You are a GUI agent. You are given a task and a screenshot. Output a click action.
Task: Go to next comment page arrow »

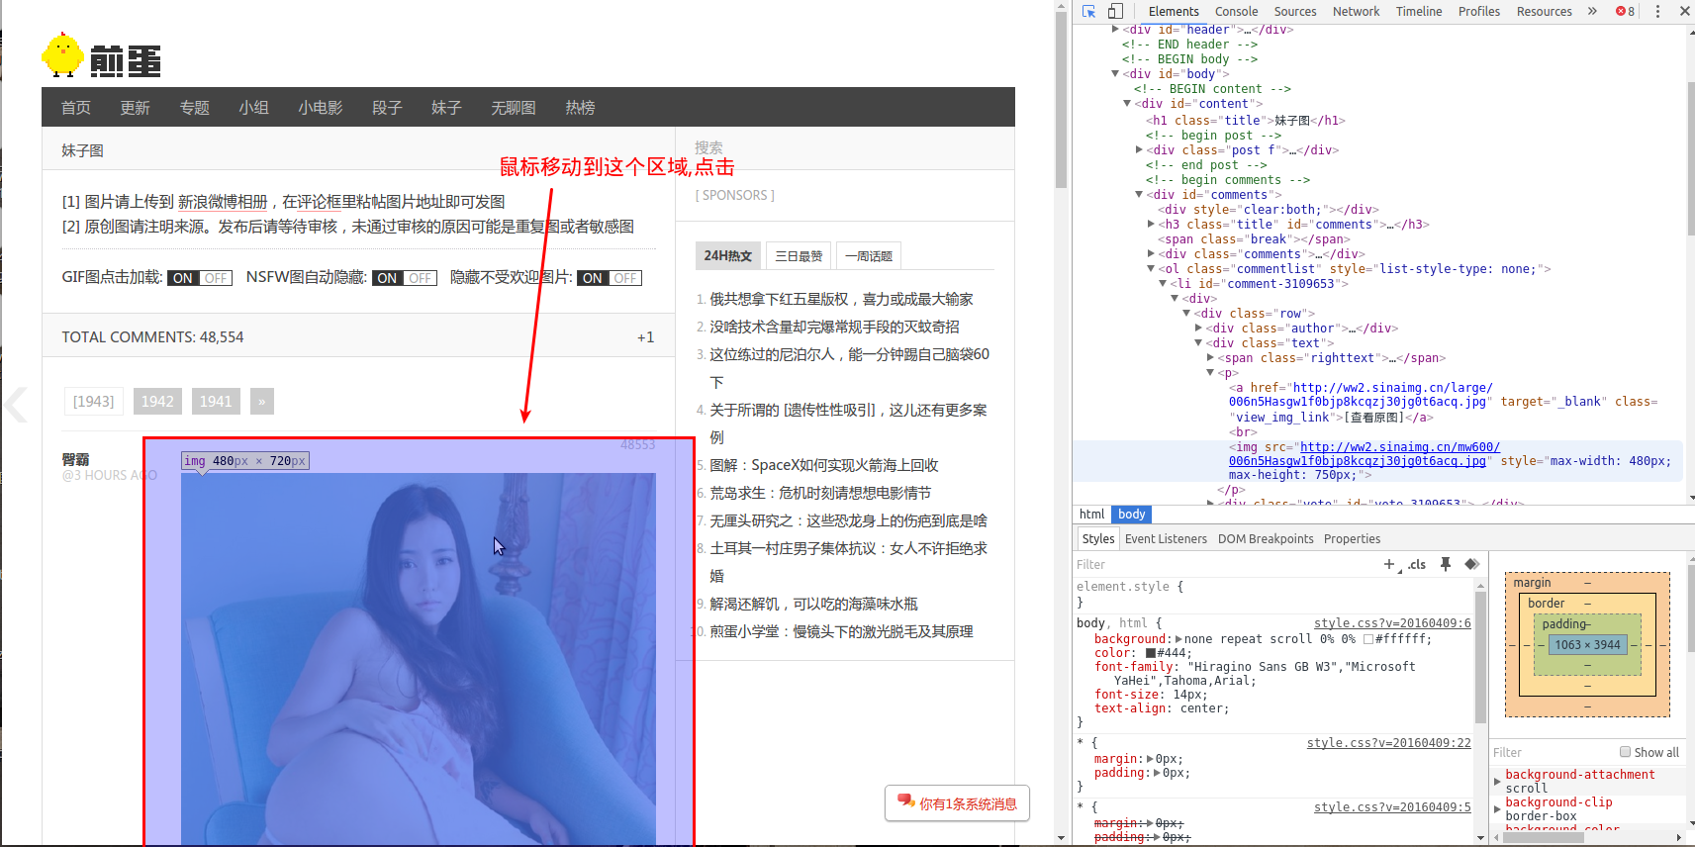(261, 401)
